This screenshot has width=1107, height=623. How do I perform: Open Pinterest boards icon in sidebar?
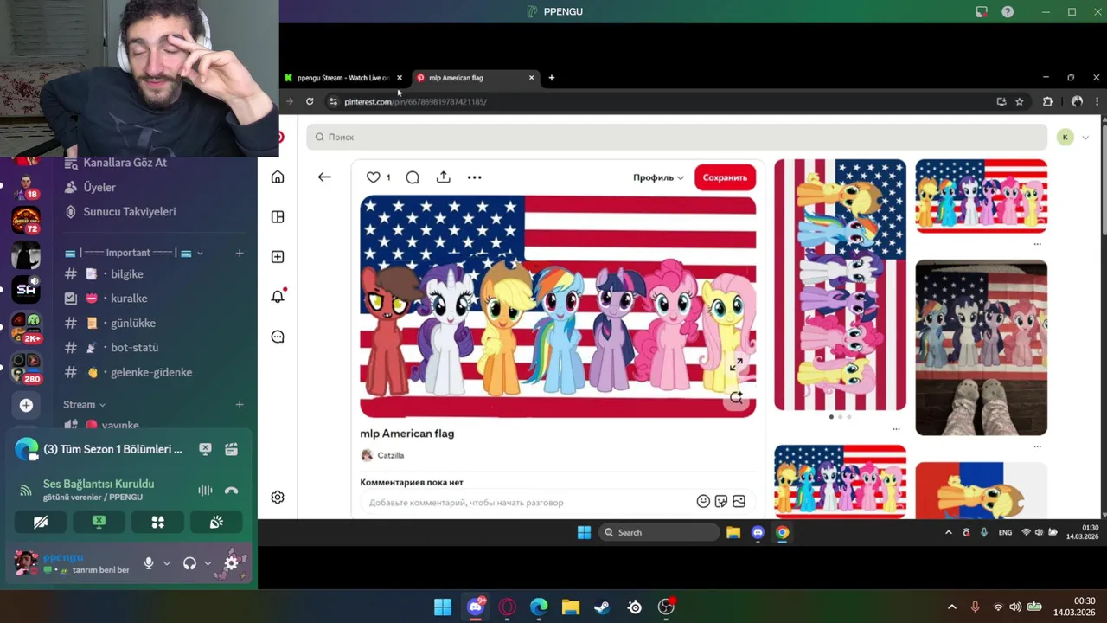point(278,217)
